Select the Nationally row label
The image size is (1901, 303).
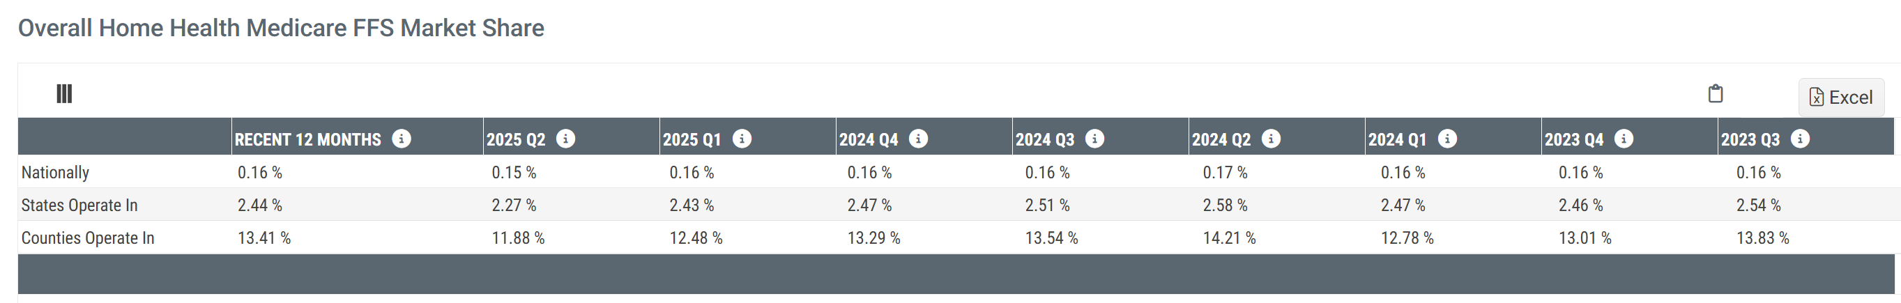click(x=55, y=173)
